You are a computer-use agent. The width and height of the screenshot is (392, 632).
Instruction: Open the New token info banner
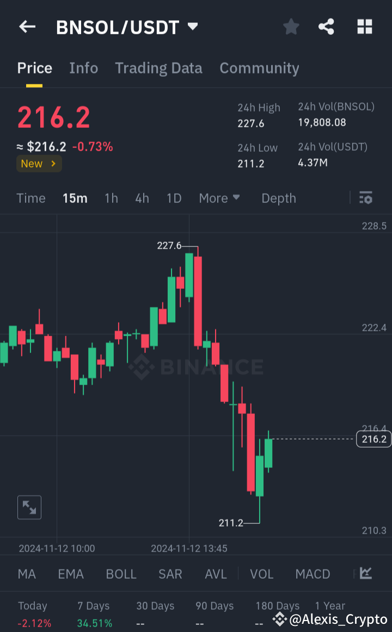[x=39, y=163]
